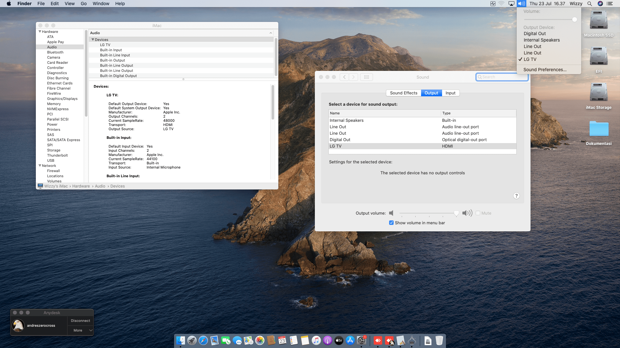Select Internal Speakers in output device table
Screen dimensions: 620x348
coord(422,120)
